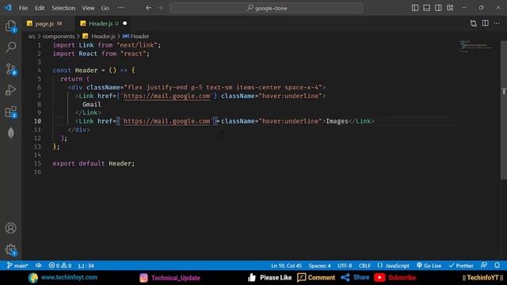Open the Accounts menu icon
The height and width of the screenshot is (285, 507).
[10, 228]
